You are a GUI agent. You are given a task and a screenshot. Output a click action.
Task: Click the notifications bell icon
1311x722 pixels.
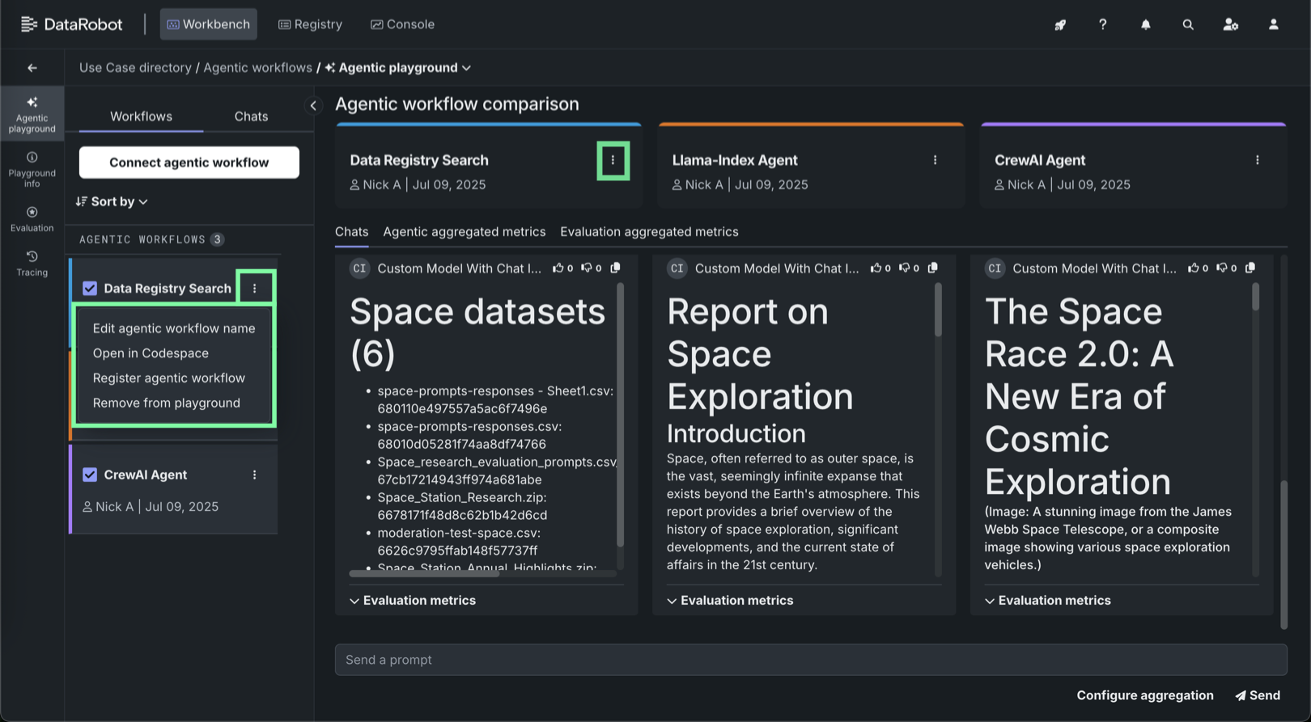[x=1145, y=24]
